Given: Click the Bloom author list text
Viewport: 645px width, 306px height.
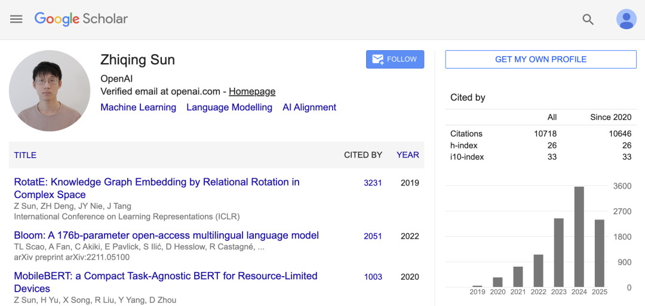Looking at the screenshot, I should pos(139,247).
